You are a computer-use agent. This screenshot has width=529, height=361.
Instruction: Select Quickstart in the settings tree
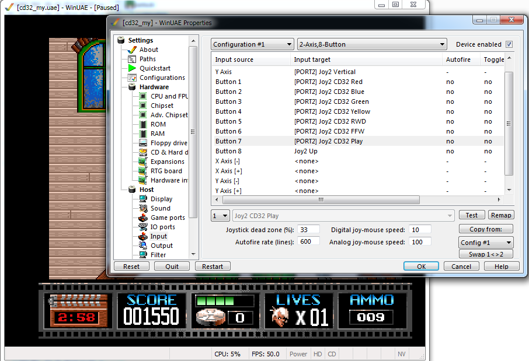click(155, 68)
